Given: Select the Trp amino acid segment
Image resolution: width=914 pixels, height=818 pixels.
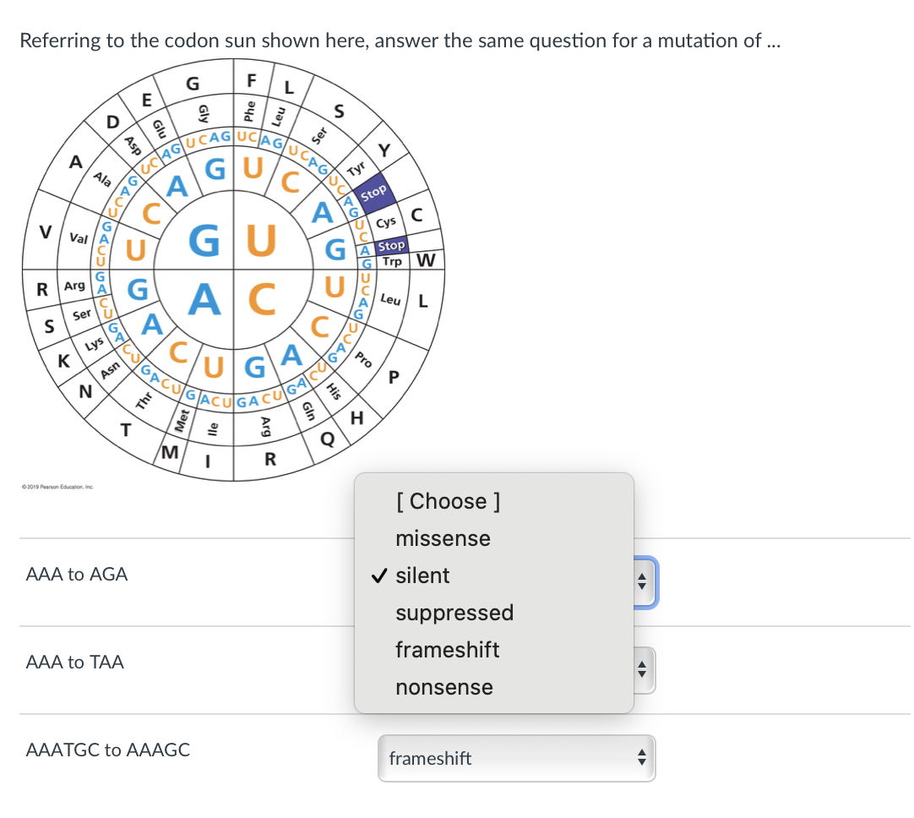Looking at the screenshot, I should click(392, 261).
